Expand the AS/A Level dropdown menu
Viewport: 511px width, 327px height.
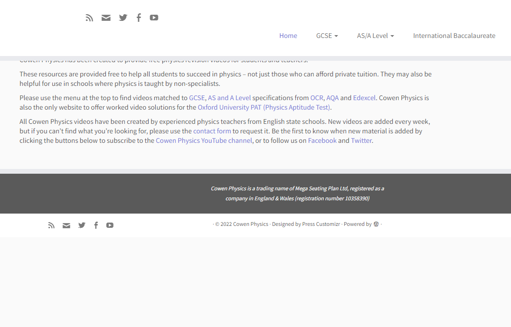tap(376, 36)
